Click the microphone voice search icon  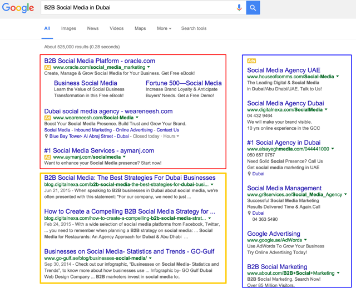tap(239, 8)
